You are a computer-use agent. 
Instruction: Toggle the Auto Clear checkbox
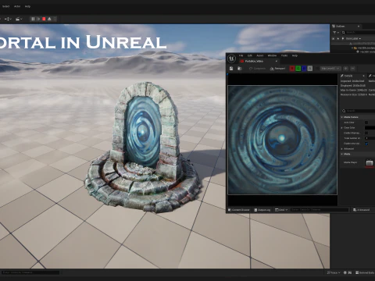(366, 123)
